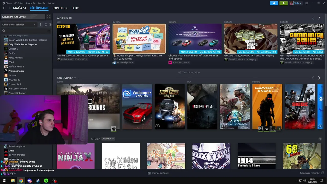Switch to the KÜTÜPHANE tab
Screen dimensions: 327x184
click(39, 8)
